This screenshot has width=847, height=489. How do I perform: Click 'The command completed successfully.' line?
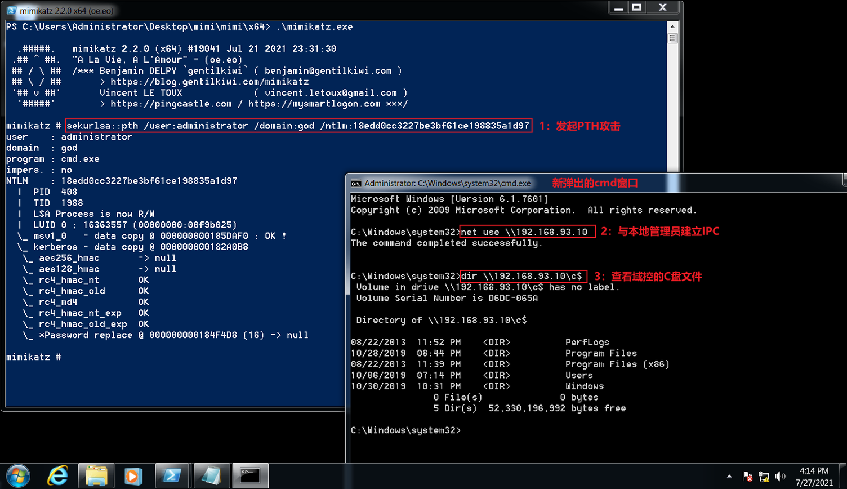coord(447,243)
